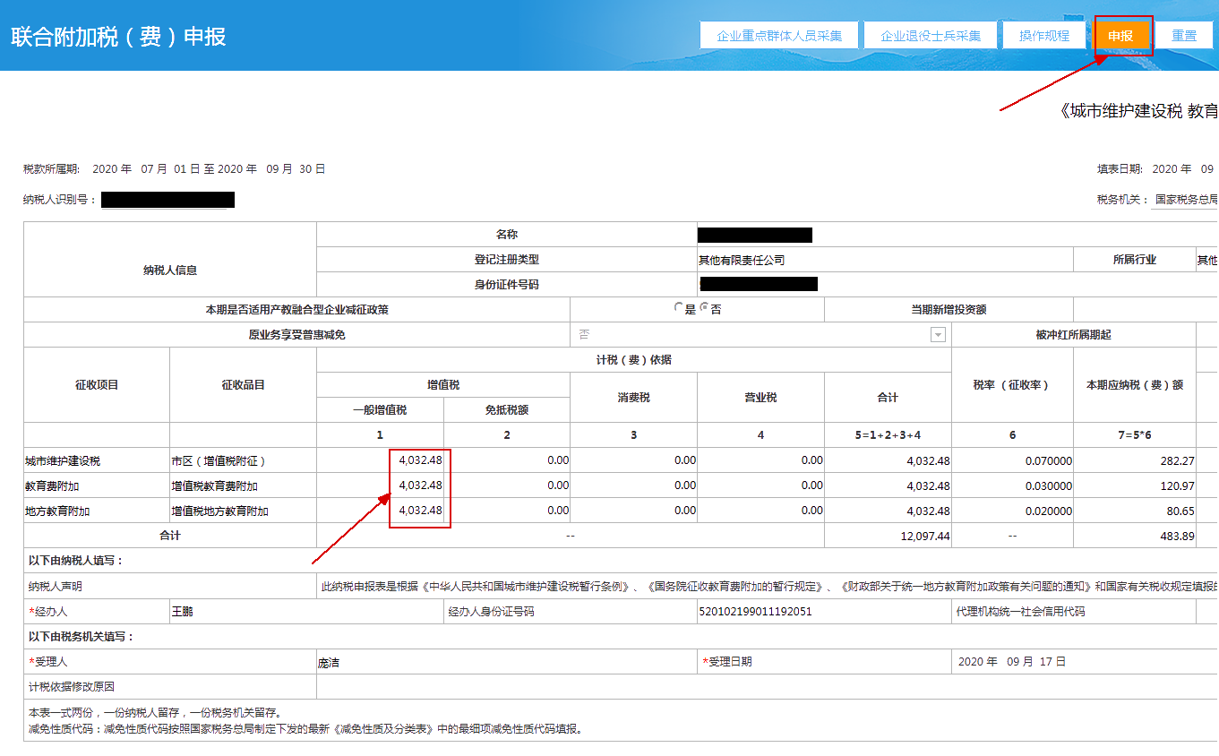Screen dimensions: 1219x756
Task: Click the 重置 (Reset) button
Action: 1184,34
